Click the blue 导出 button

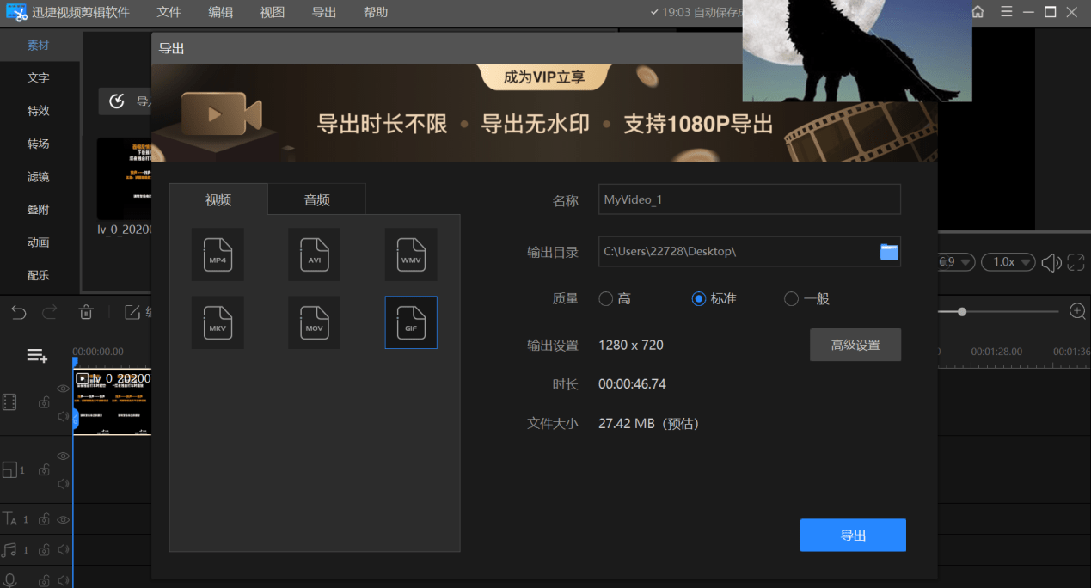click(x=852, y=535)
